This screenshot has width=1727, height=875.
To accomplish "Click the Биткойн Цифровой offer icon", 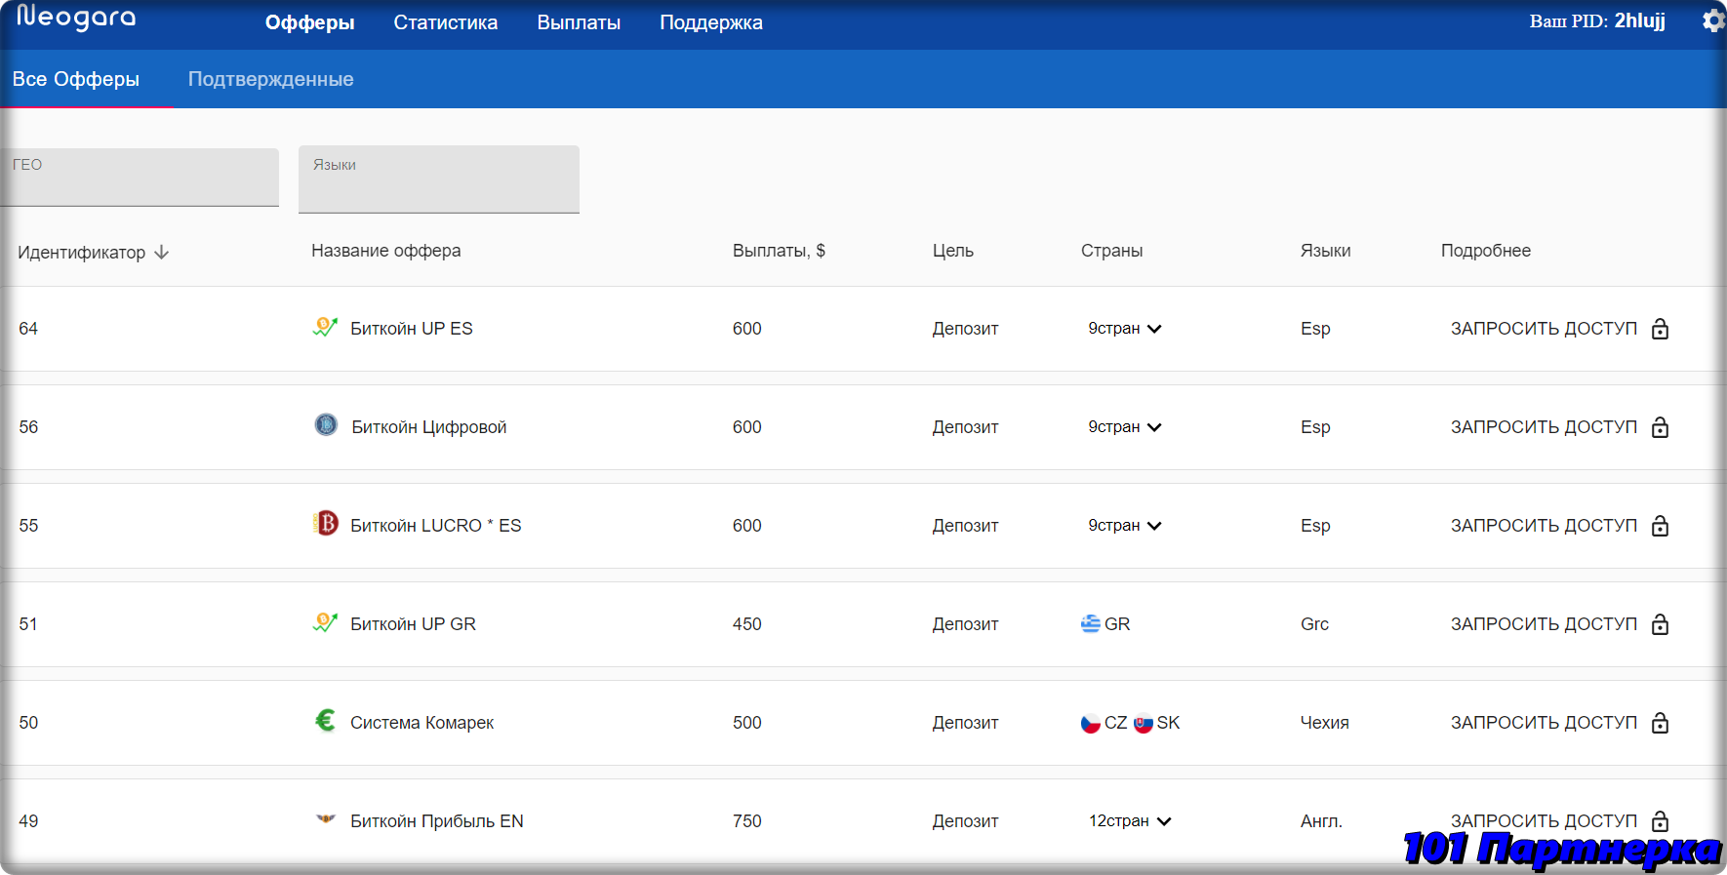I will pyautogui.click(x=326, y=424).
